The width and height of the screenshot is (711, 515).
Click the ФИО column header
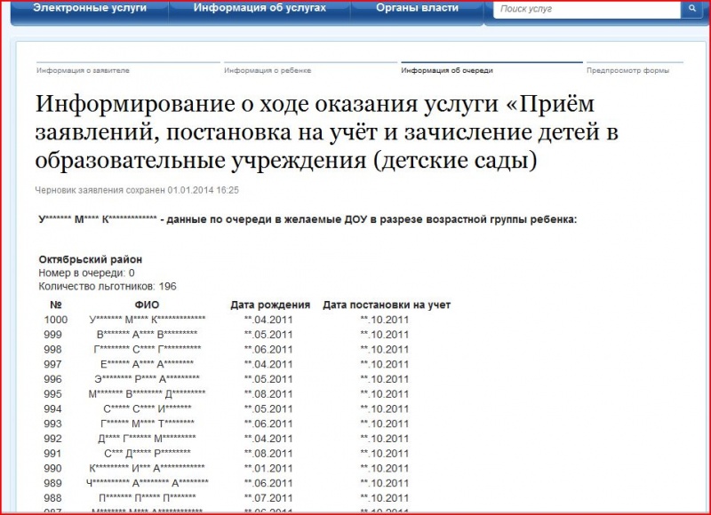click(148, 305)
